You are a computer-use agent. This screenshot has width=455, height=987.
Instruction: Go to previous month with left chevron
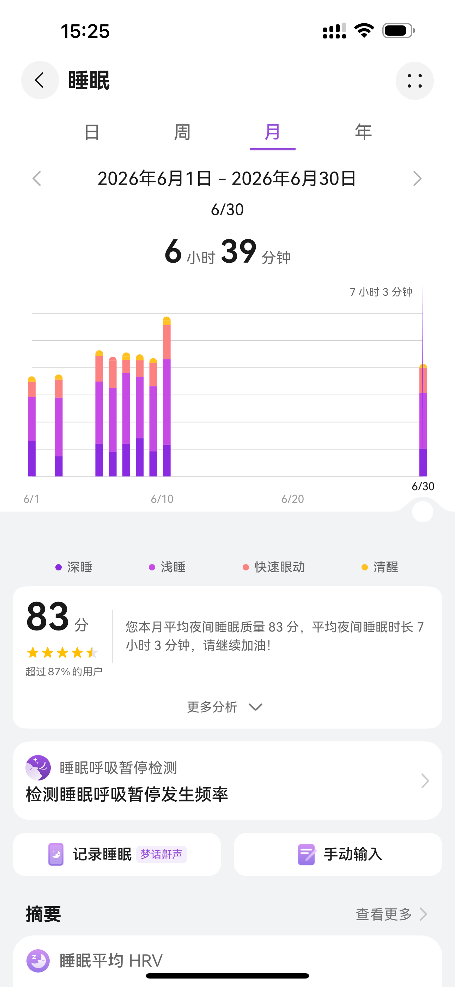pyautogui.click(x=37, y=179)
